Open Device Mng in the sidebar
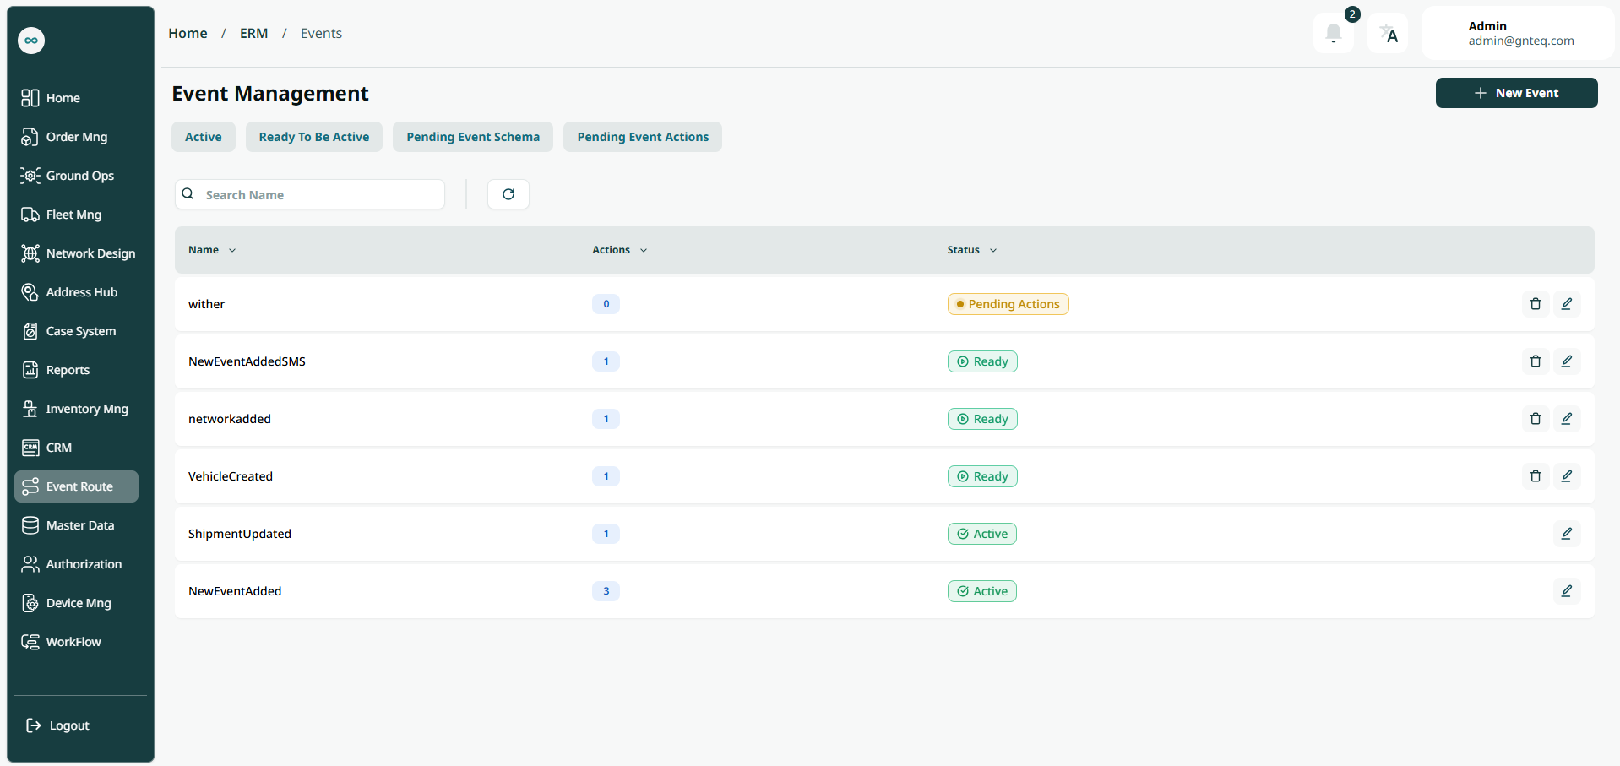The image size is (1620, 766). [76, 603]
